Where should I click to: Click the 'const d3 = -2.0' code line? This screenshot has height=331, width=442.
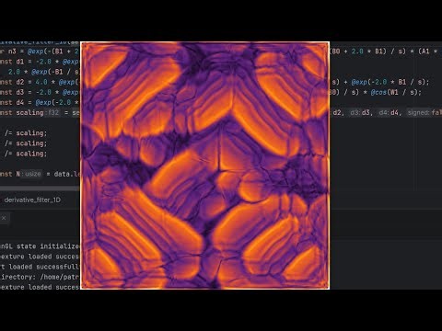[40, 92]
